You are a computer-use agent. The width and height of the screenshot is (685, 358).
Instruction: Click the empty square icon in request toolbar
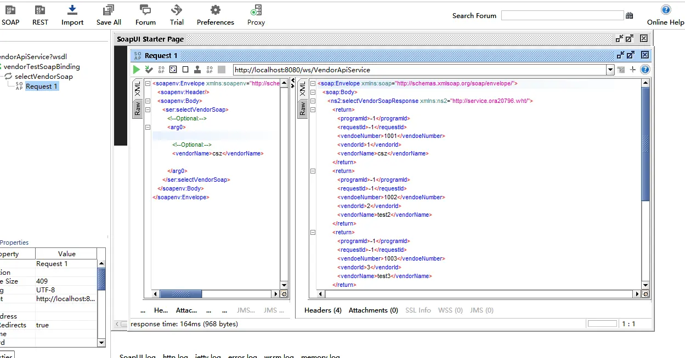(x=185, y=70)
